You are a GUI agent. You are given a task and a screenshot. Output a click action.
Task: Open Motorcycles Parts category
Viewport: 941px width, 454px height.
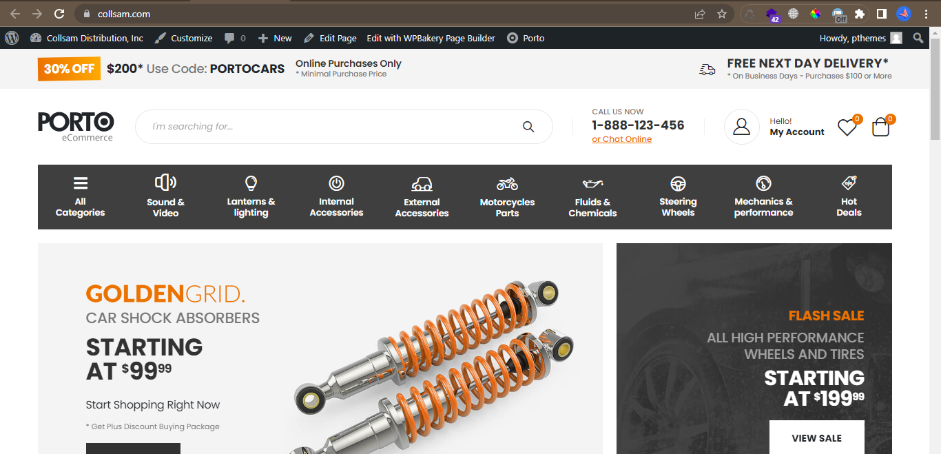(507, 196)
